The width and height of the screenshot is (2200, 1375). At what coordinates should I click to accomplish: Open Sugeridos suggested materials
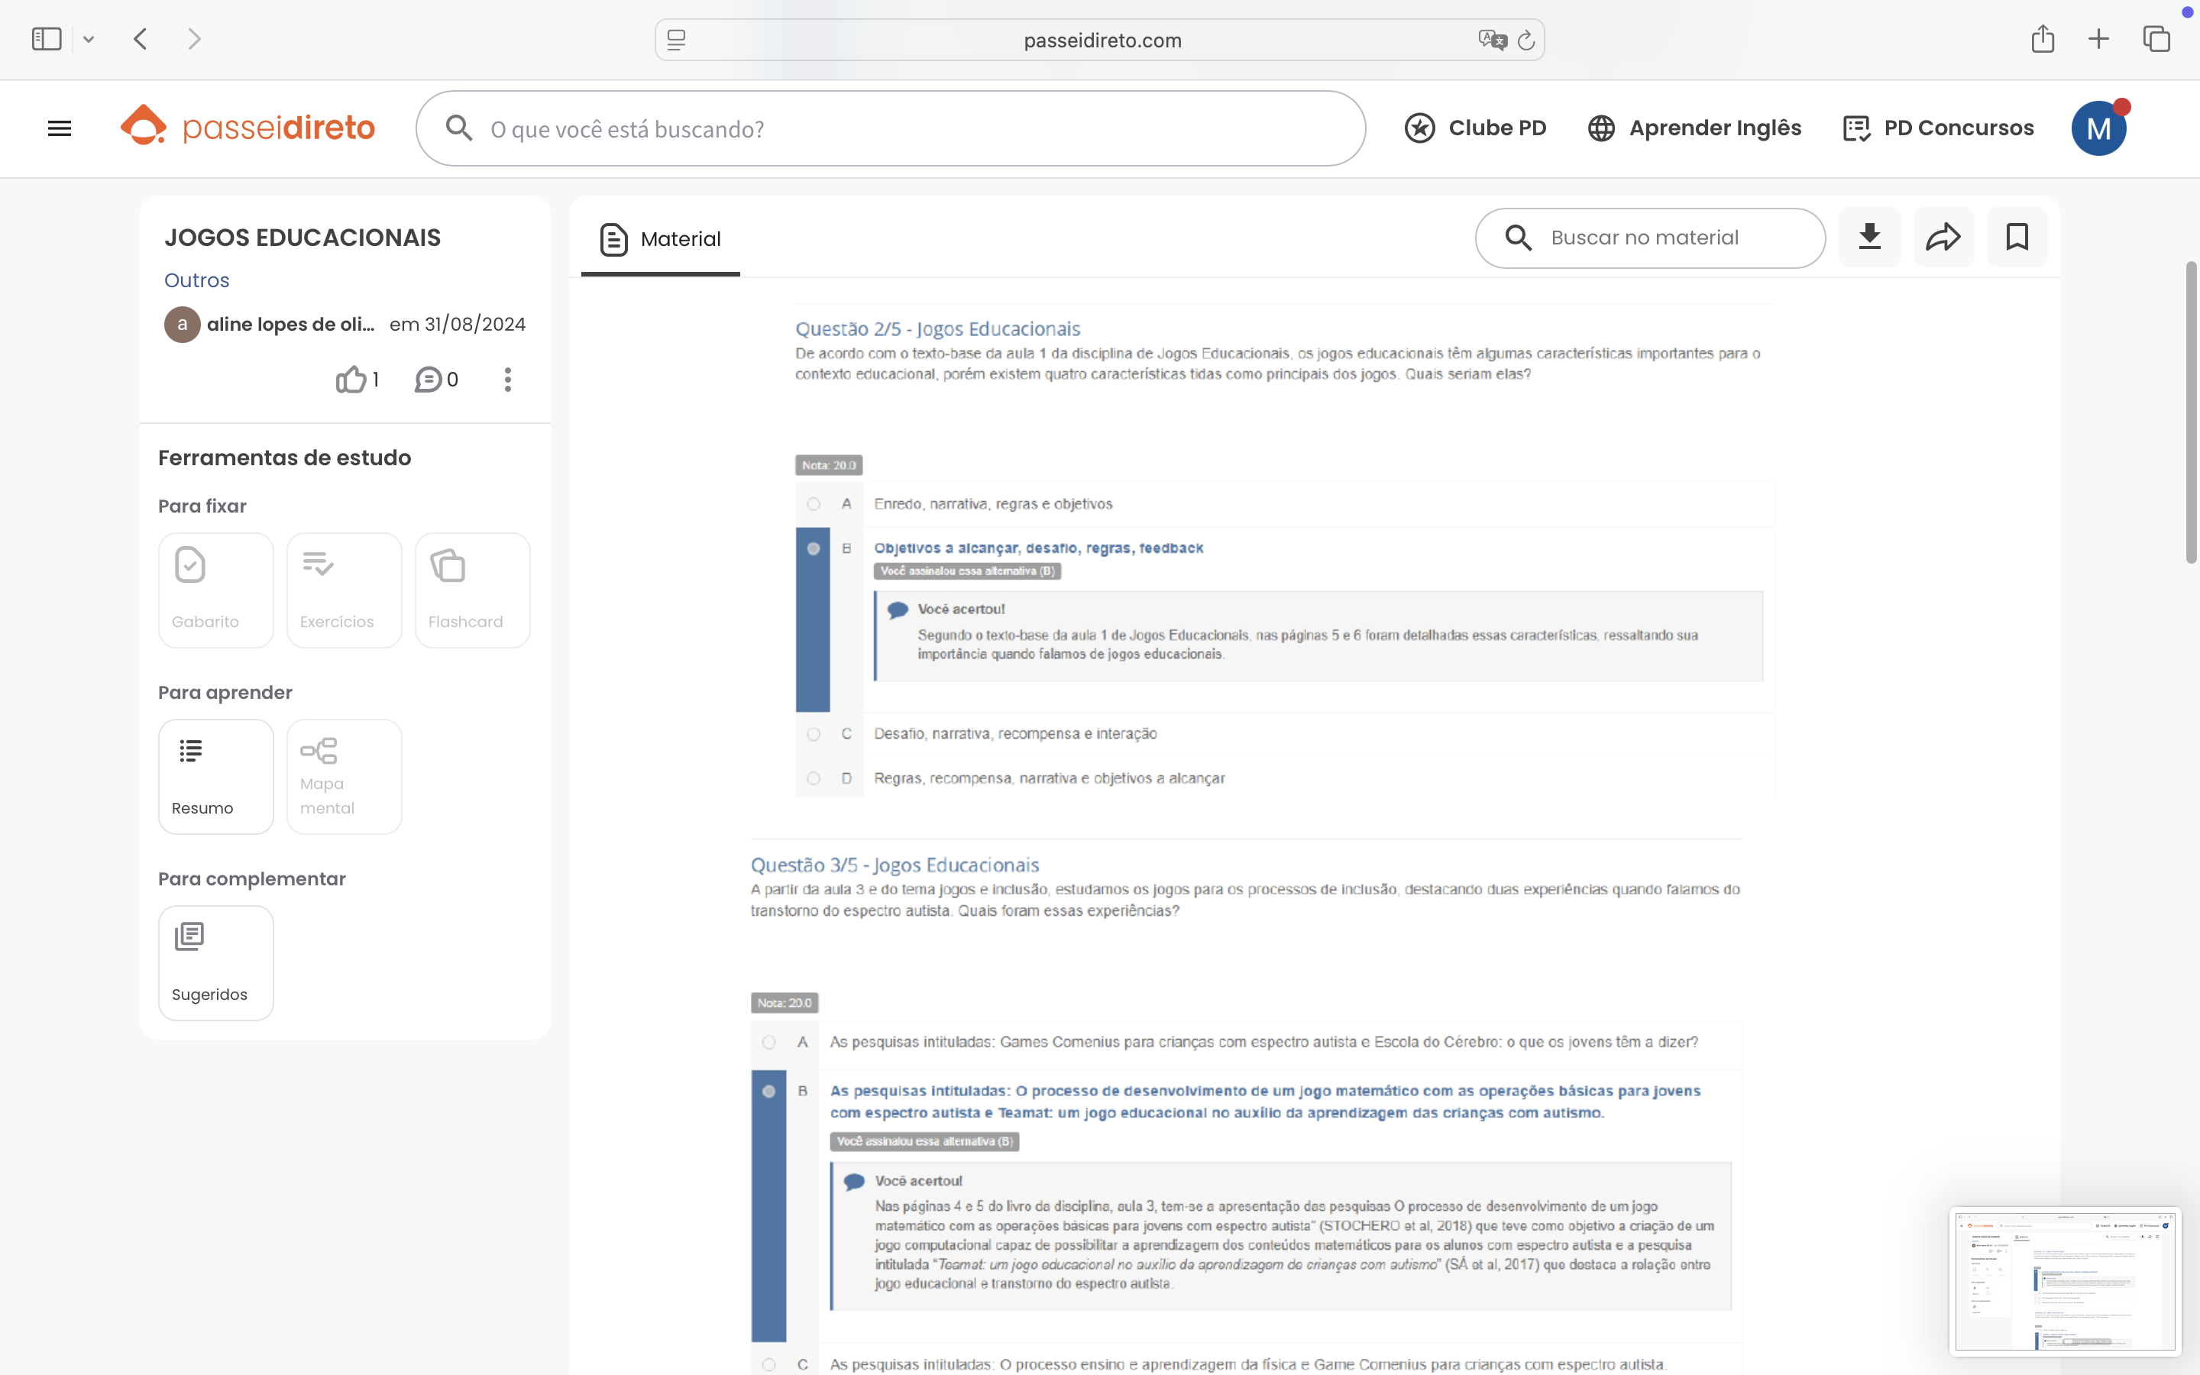tap(215, 962)
